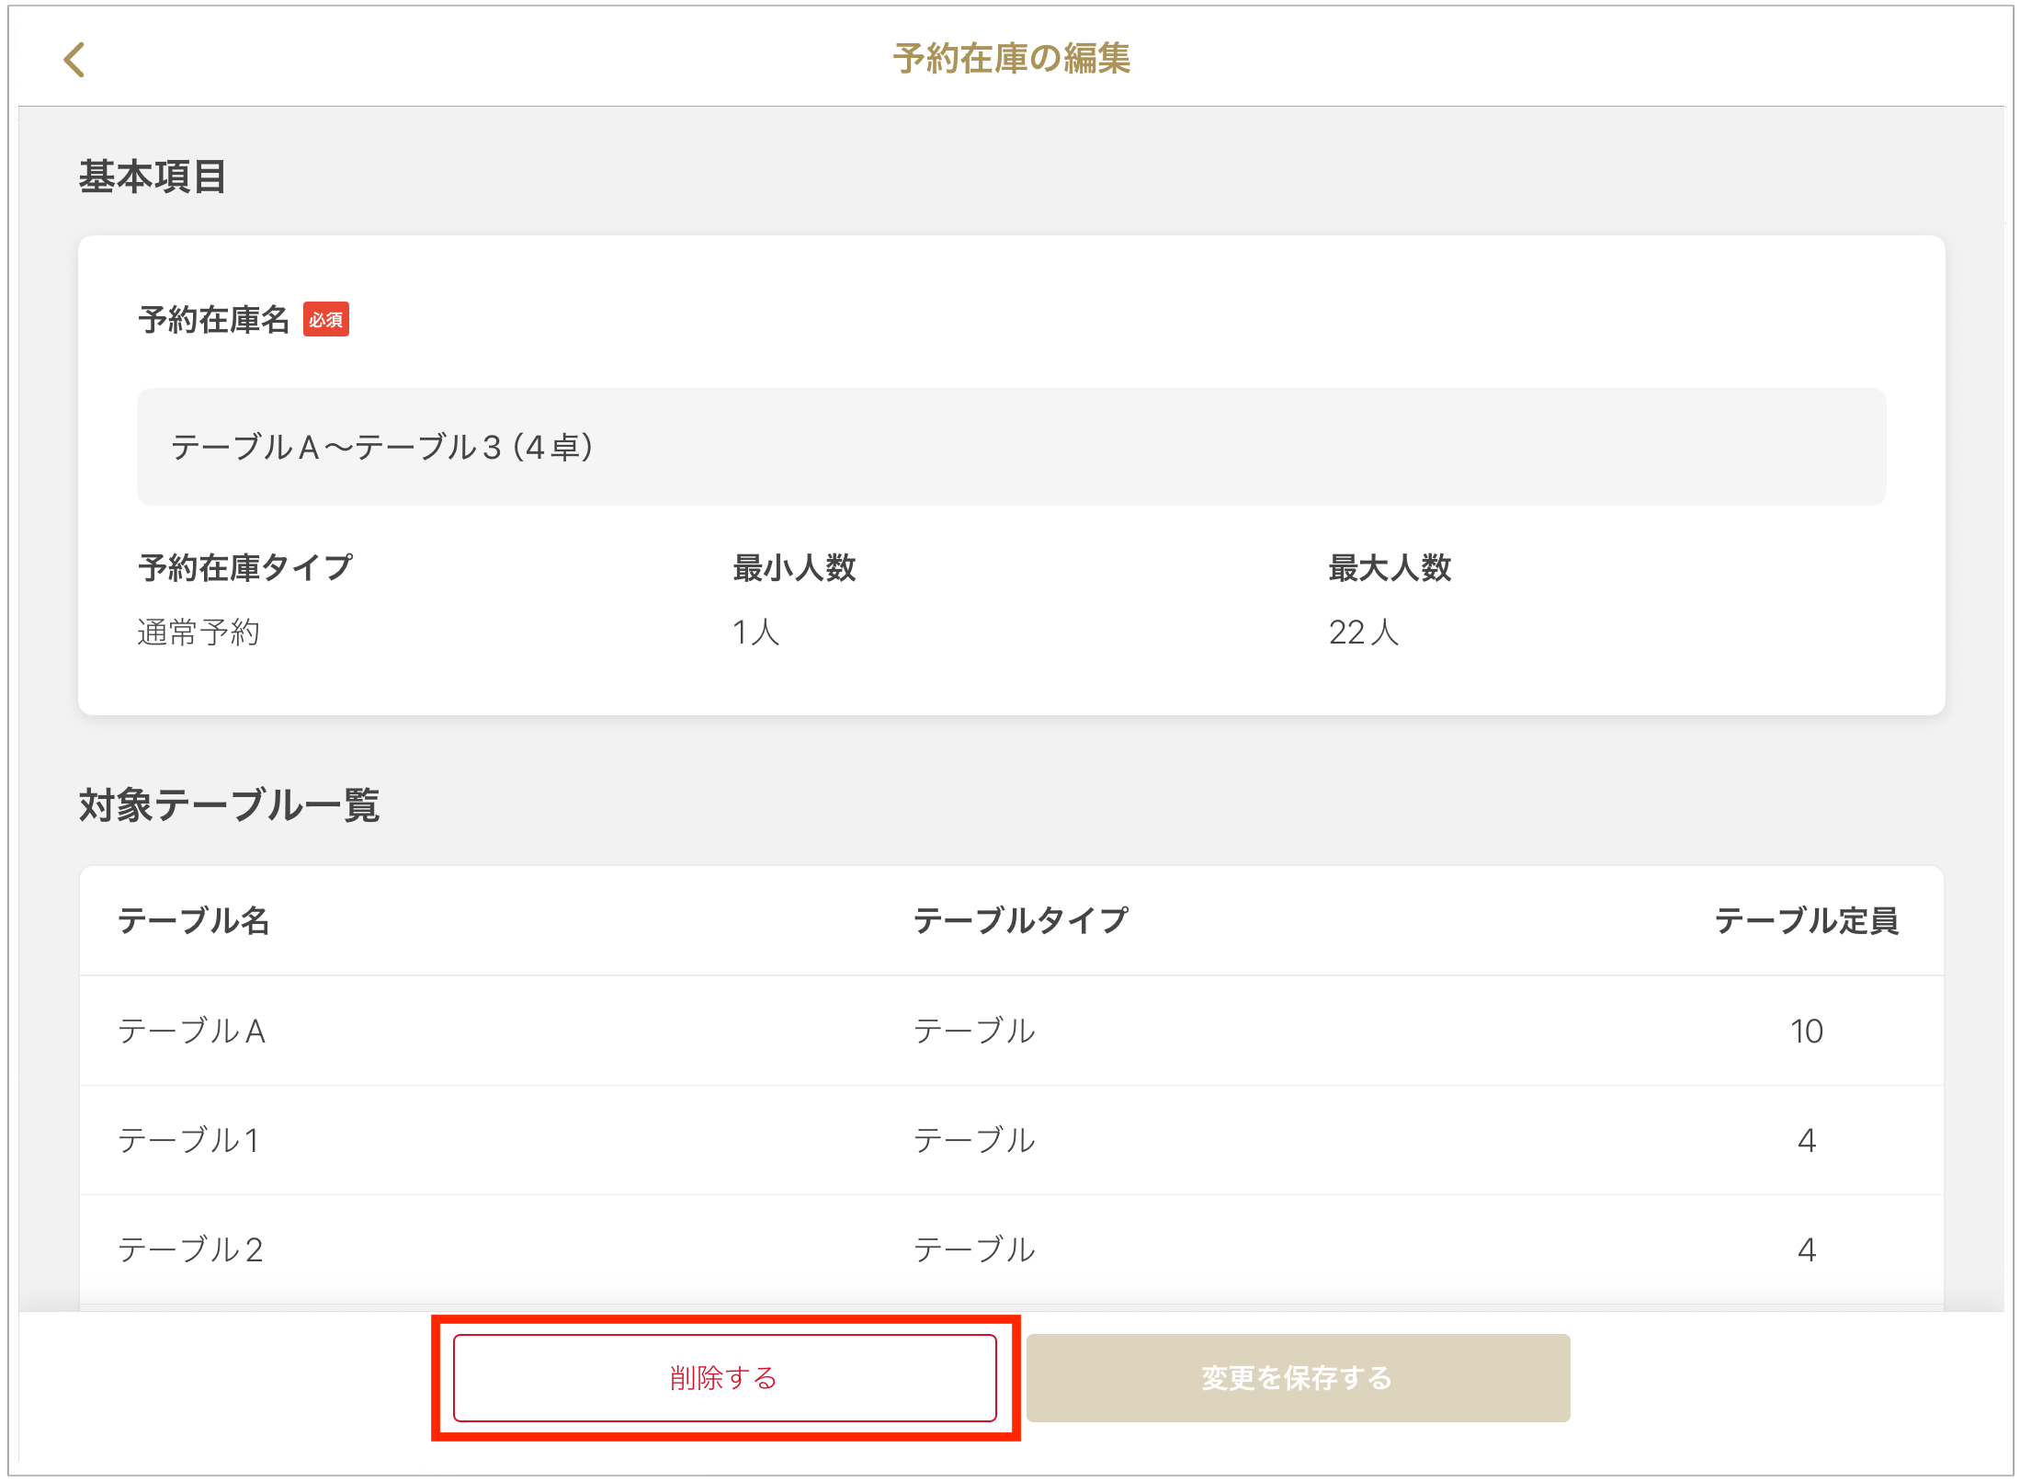Click the 対象テーブル一覧 section heading
The height and width of the screenshot is (1482, 2020).
[230, 805]
